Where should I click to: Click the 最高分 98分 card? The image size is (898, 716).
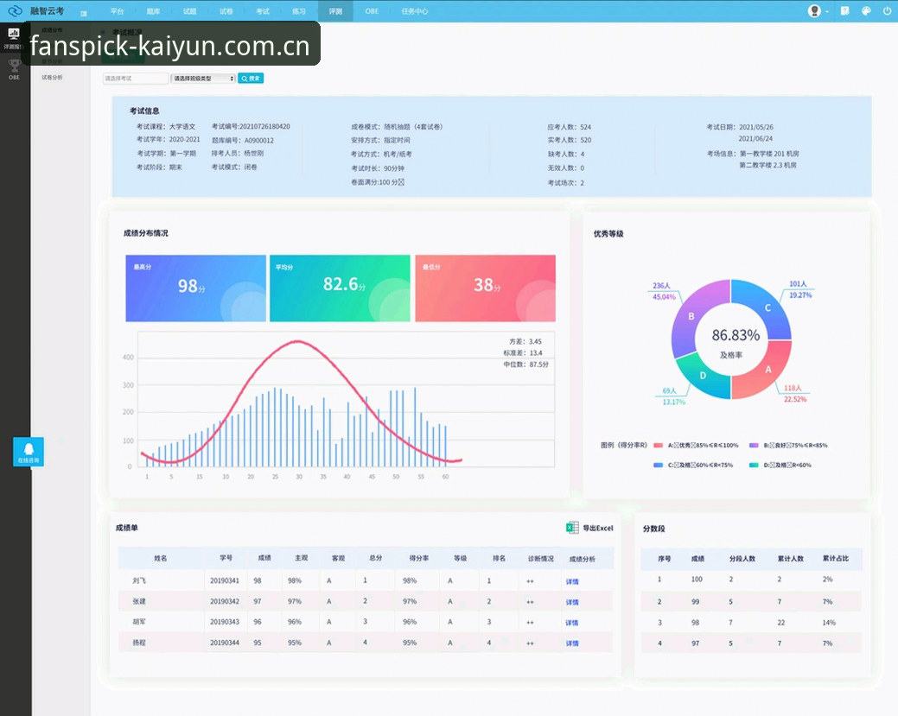click(196, 288)
